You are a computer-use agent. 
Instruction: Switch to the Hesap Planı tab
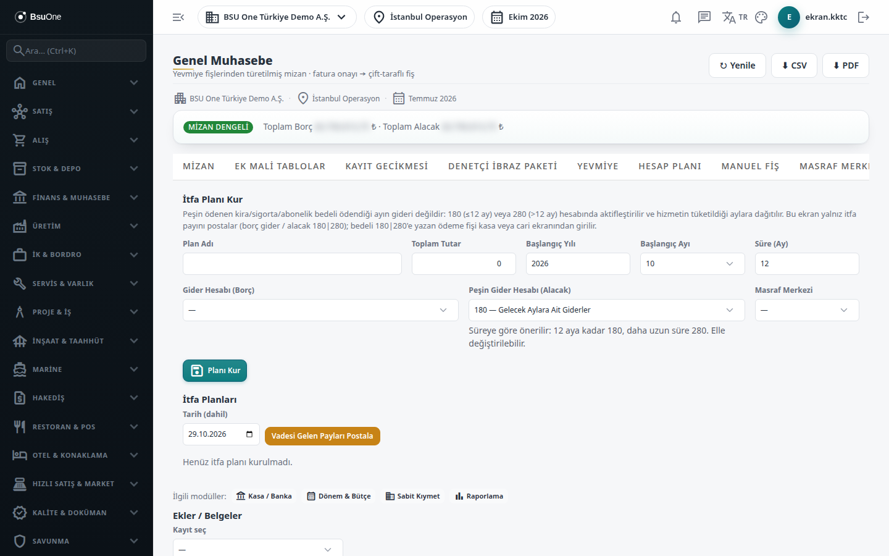[670, 166]
